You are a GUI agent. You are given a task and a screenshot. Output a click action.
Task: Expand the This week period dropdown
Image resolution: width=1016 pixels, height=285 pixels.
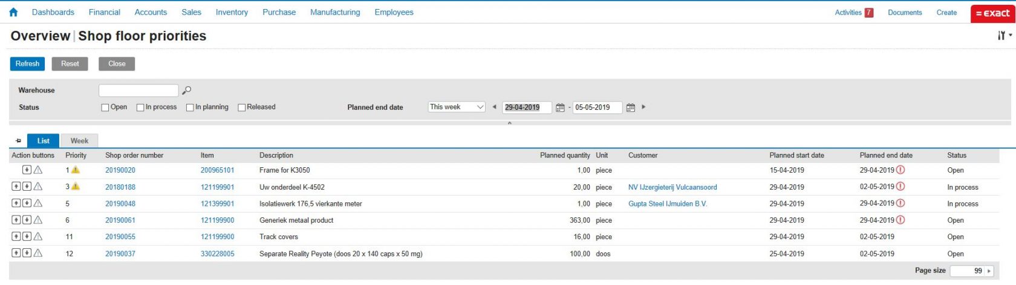pyautogui.click(x=457, y=107)
